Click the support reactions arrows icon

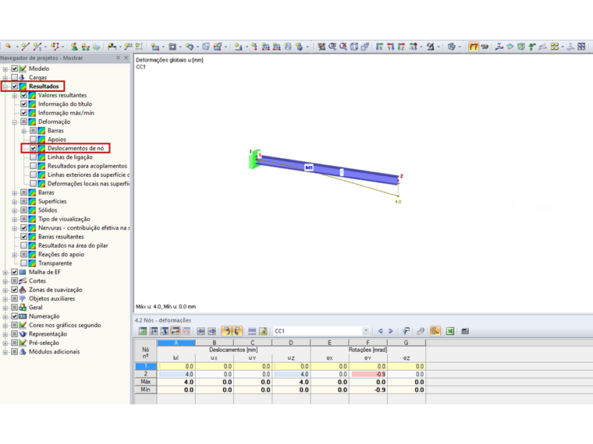[532, 47]
